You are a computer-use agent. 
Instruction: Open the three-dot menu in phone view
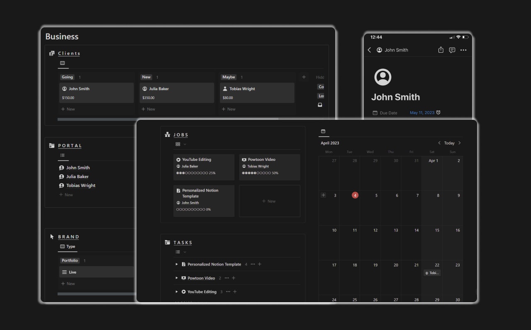point(463,50)
